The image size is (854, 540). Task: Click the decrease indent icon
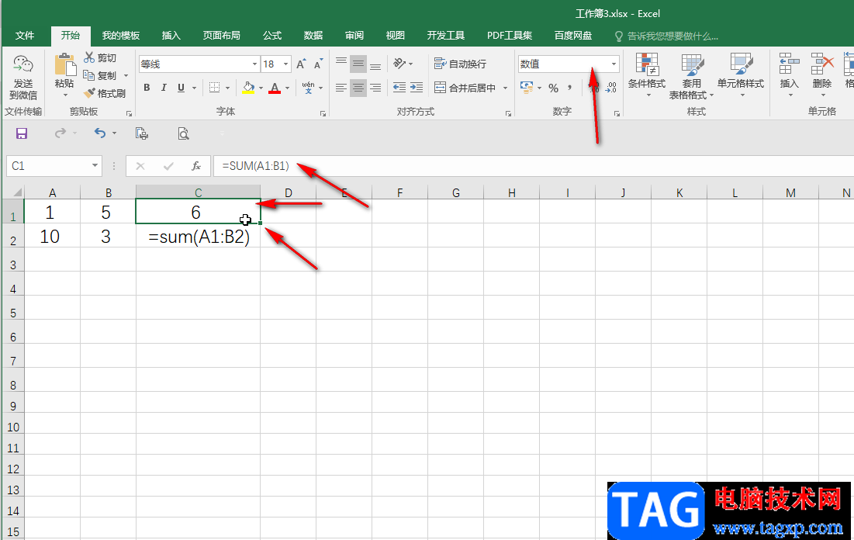[399, 87]
